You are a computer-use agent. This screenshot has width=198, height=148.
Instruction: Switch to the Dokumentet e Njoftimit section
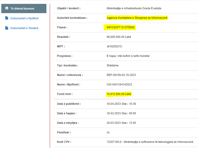(x=24, y=18)
